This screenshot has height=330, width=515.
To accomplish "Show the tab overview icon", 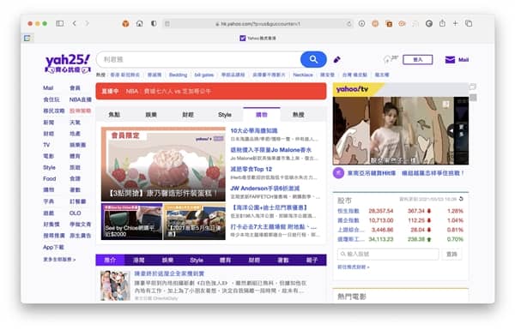I will [x=469, y=23].
